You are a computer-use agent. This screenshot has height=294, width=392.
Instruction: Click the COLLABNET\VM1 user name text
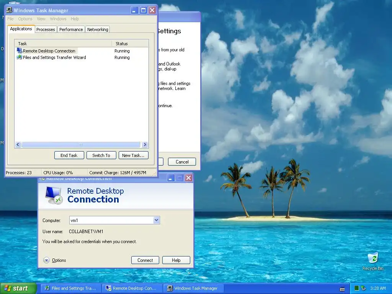(x=86, y=232)
